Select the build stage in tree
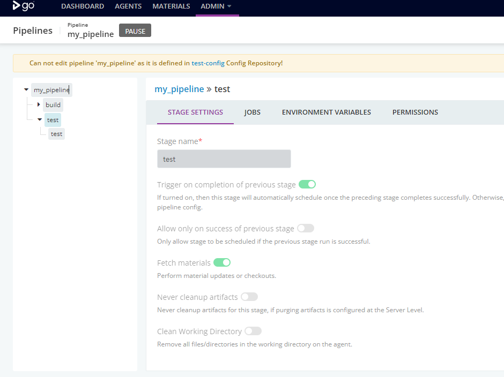Viewport: 504px width, 377px height. pos(53,104)
